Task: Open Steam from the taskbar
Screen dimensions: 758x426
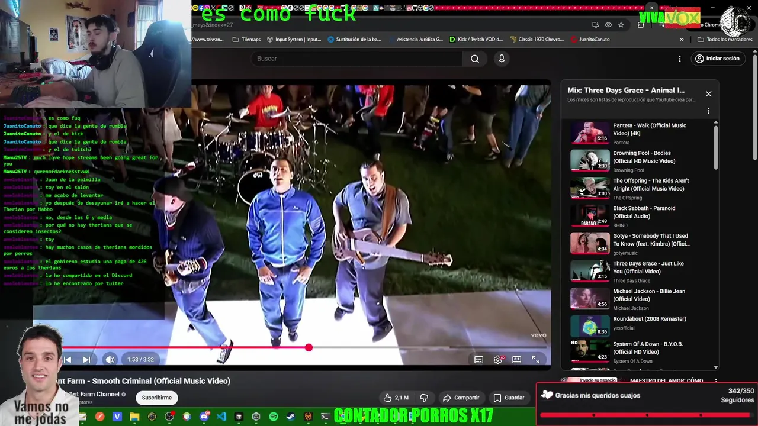Action: 291,417
